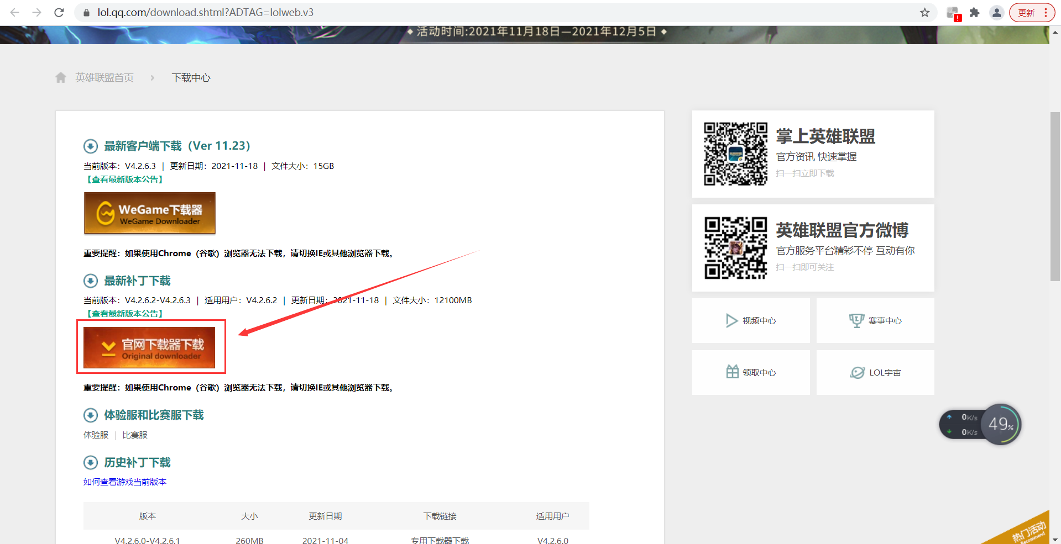1061x544 pixels.
Task: Click the home icon in the breadcrumb
Action: [61, 77]
